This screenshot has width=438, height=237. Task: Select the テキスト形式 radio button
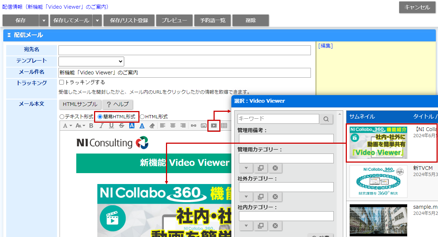(x=62, y=117)
